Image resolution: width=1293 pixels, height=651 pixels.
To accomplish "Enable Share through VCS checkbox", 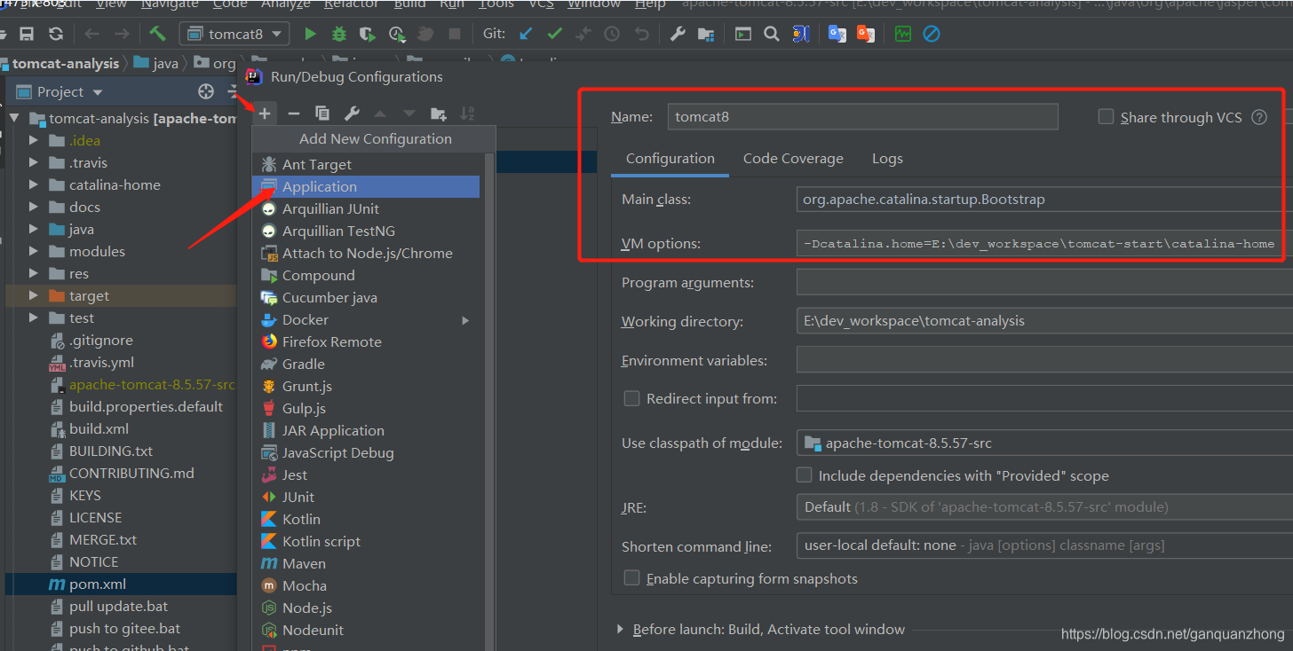I will click(1106, 116).
